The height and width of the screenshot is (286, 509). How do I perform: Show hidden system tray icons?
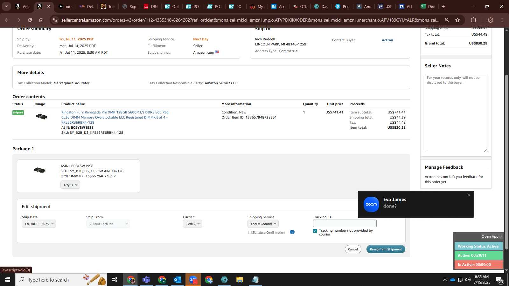445,280
